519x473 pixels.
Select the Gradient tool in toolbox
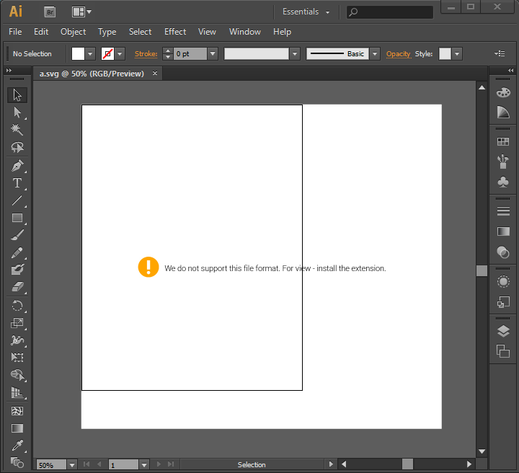click(x=17, y=428)
